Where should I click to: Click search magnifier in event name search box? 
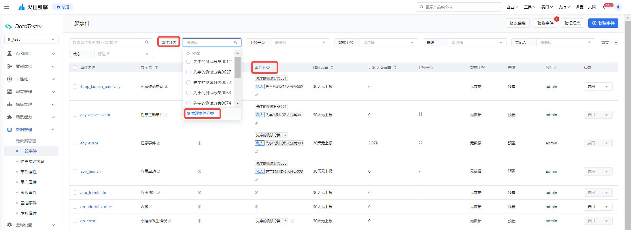(147, 42)
